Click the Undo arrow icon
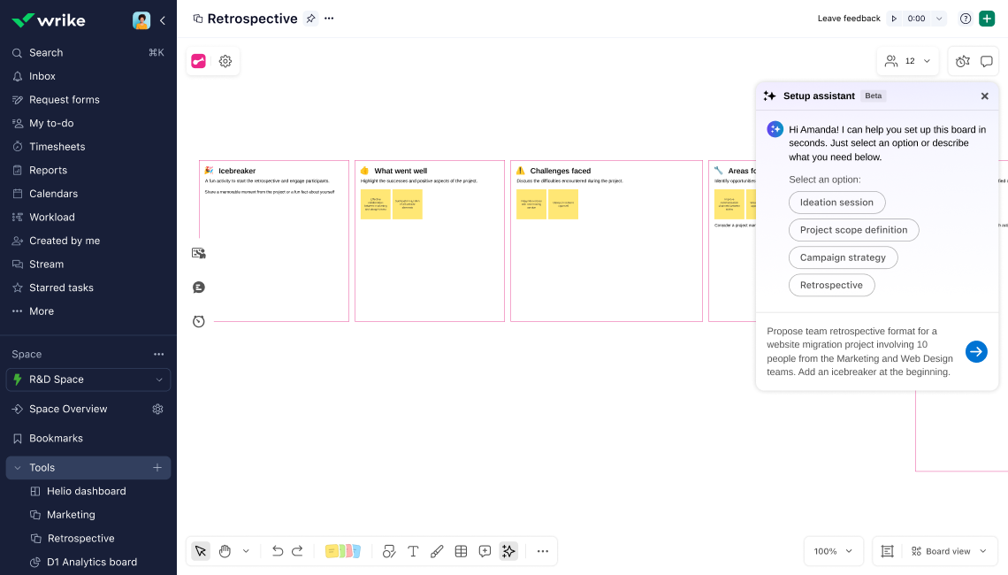The width and height of the screenshot is (1008, 575). coord(277,550)
